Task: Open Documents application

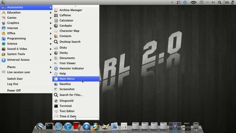Action: coord(76,58)
